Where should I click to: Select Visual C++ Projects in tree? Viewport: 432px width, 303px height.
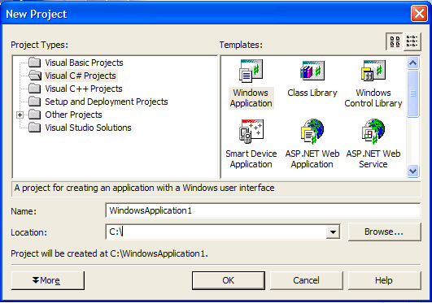(x=84, y=89)
